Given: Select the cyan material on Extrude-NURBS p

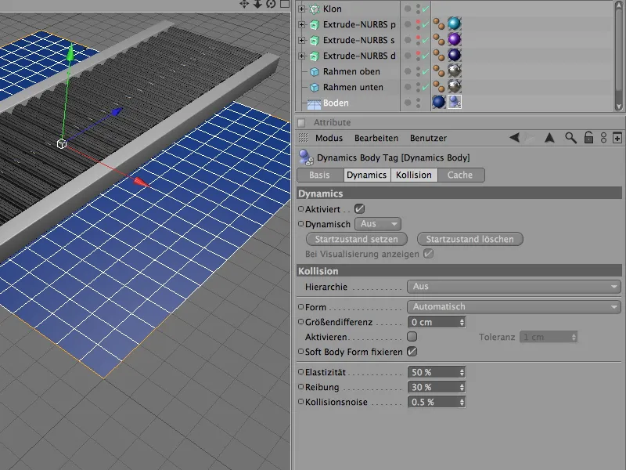Looking at the screenshot, I should [454, 24].
